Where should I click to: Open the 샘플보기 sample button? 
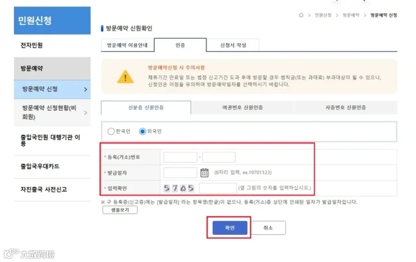click(120, 210)
